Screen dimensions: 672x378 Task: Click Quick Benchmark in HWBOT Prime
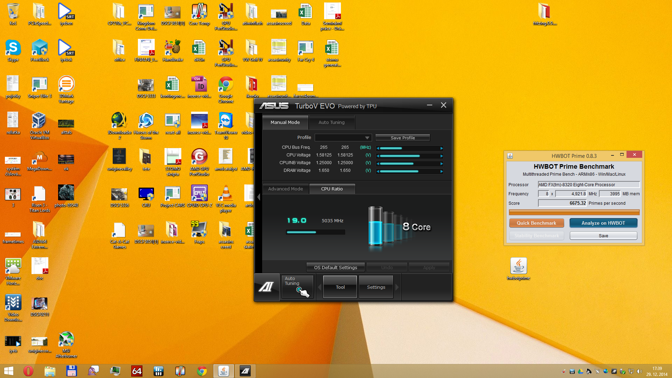[x=536, y=223]
